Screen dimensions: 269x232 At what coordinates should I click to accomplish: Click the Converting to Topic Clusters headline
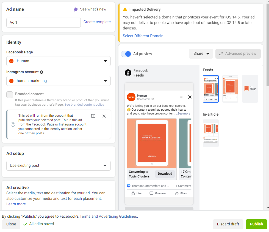(139, 174)
